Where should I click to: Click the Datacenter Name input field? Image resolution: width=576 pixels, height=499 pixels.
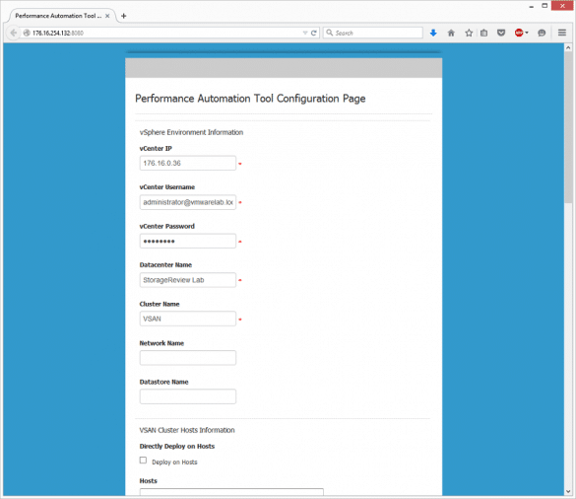[x=188, y=280]
